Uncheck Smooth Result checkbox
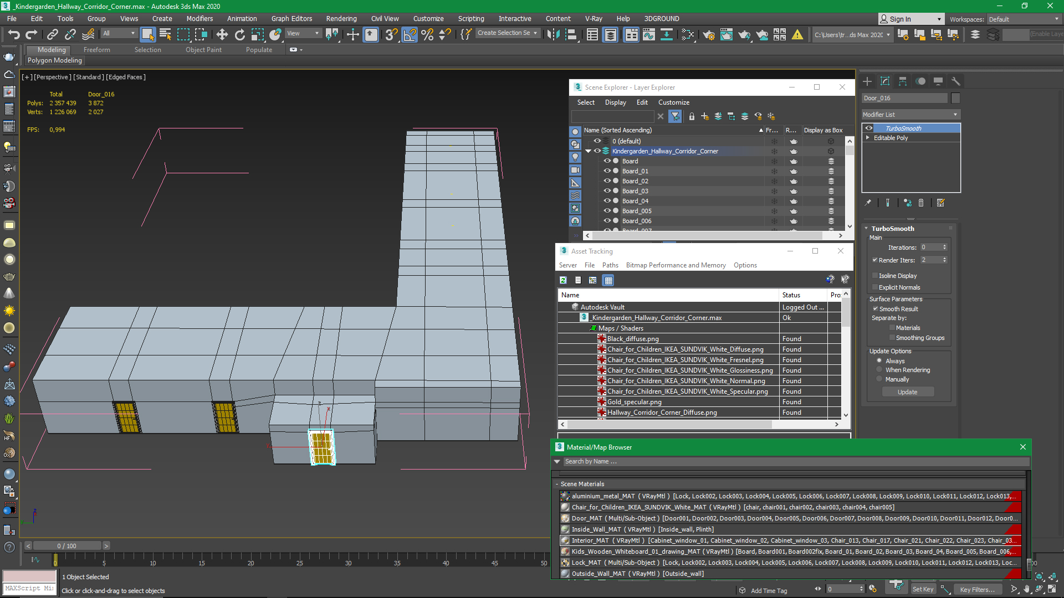 [x=876, y=308]
